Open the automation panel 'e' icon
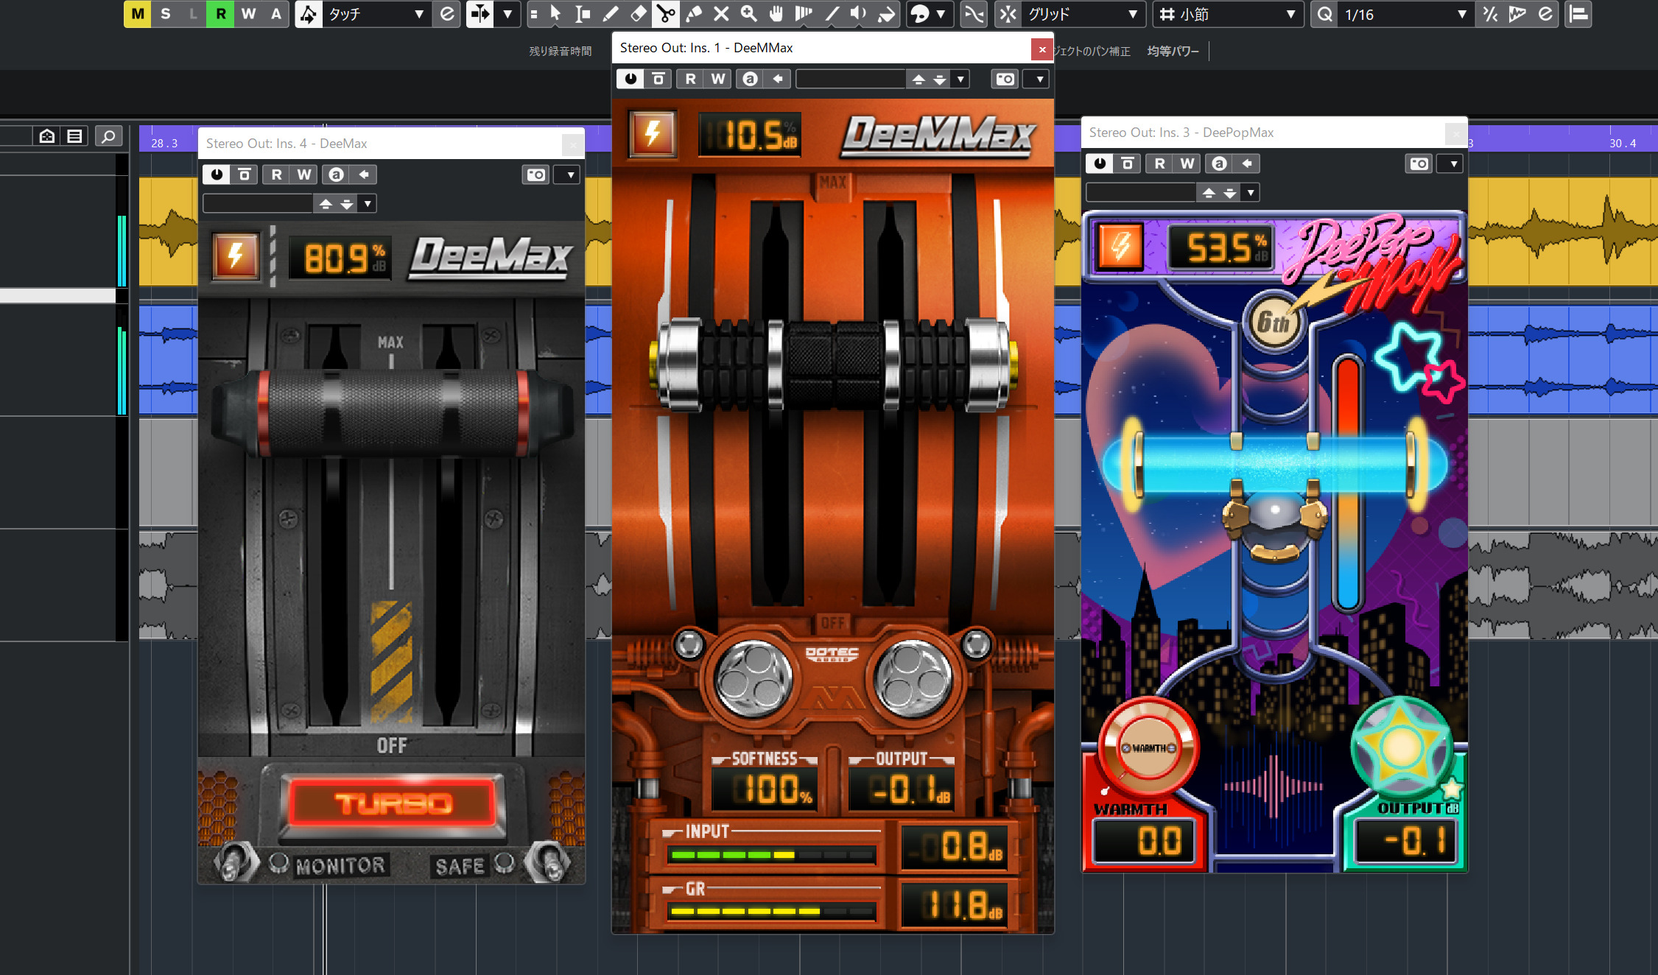This screenshot has width=1658, height=975. 447,14
